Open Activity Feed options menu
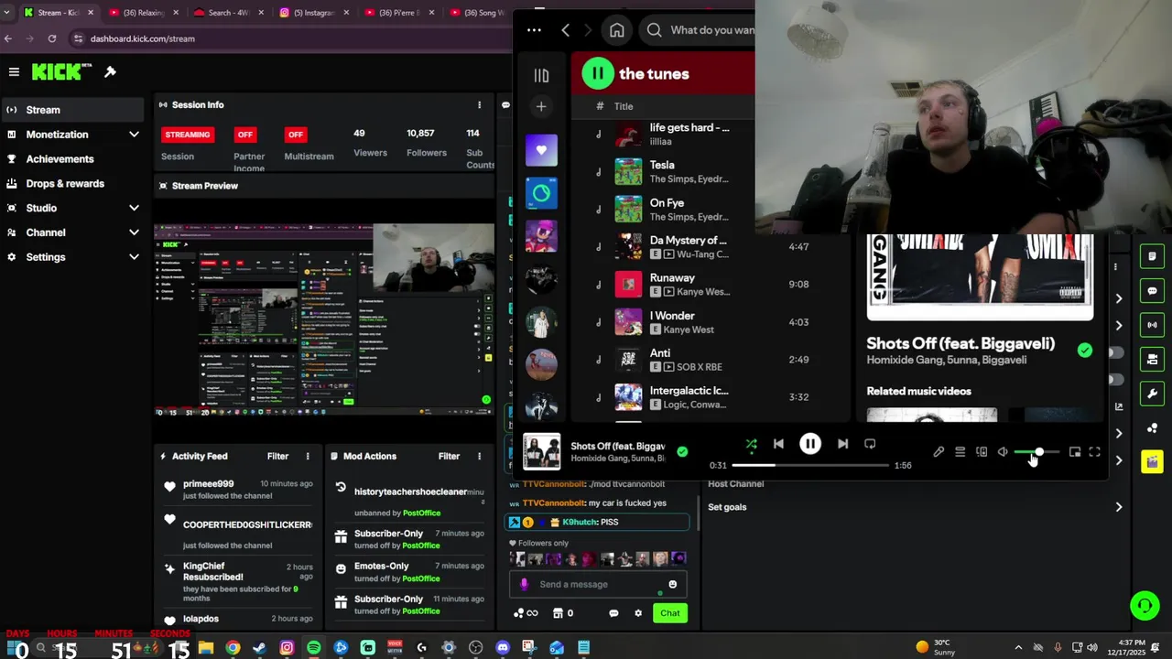The image size is (1172, 659). 308,456
